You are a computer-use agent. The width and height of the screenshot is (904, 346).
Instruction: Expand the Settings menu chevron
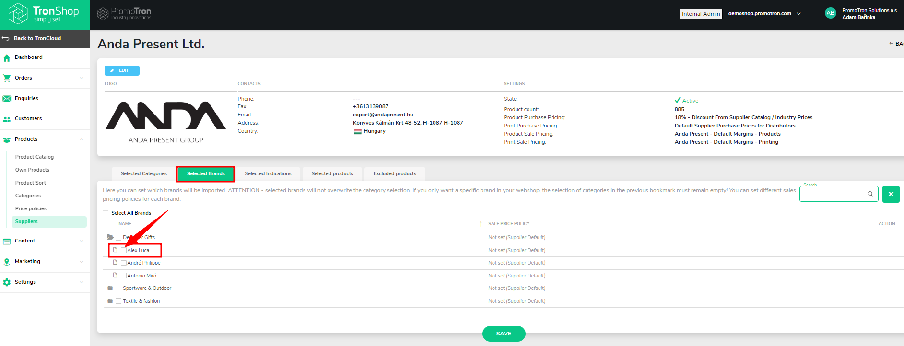point(82,282)
